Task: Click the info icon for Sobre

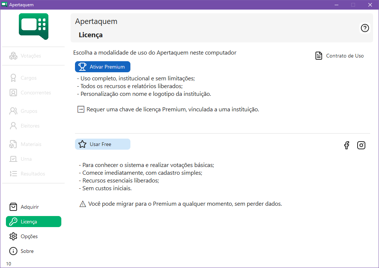Action: click(x=13, y=251)
